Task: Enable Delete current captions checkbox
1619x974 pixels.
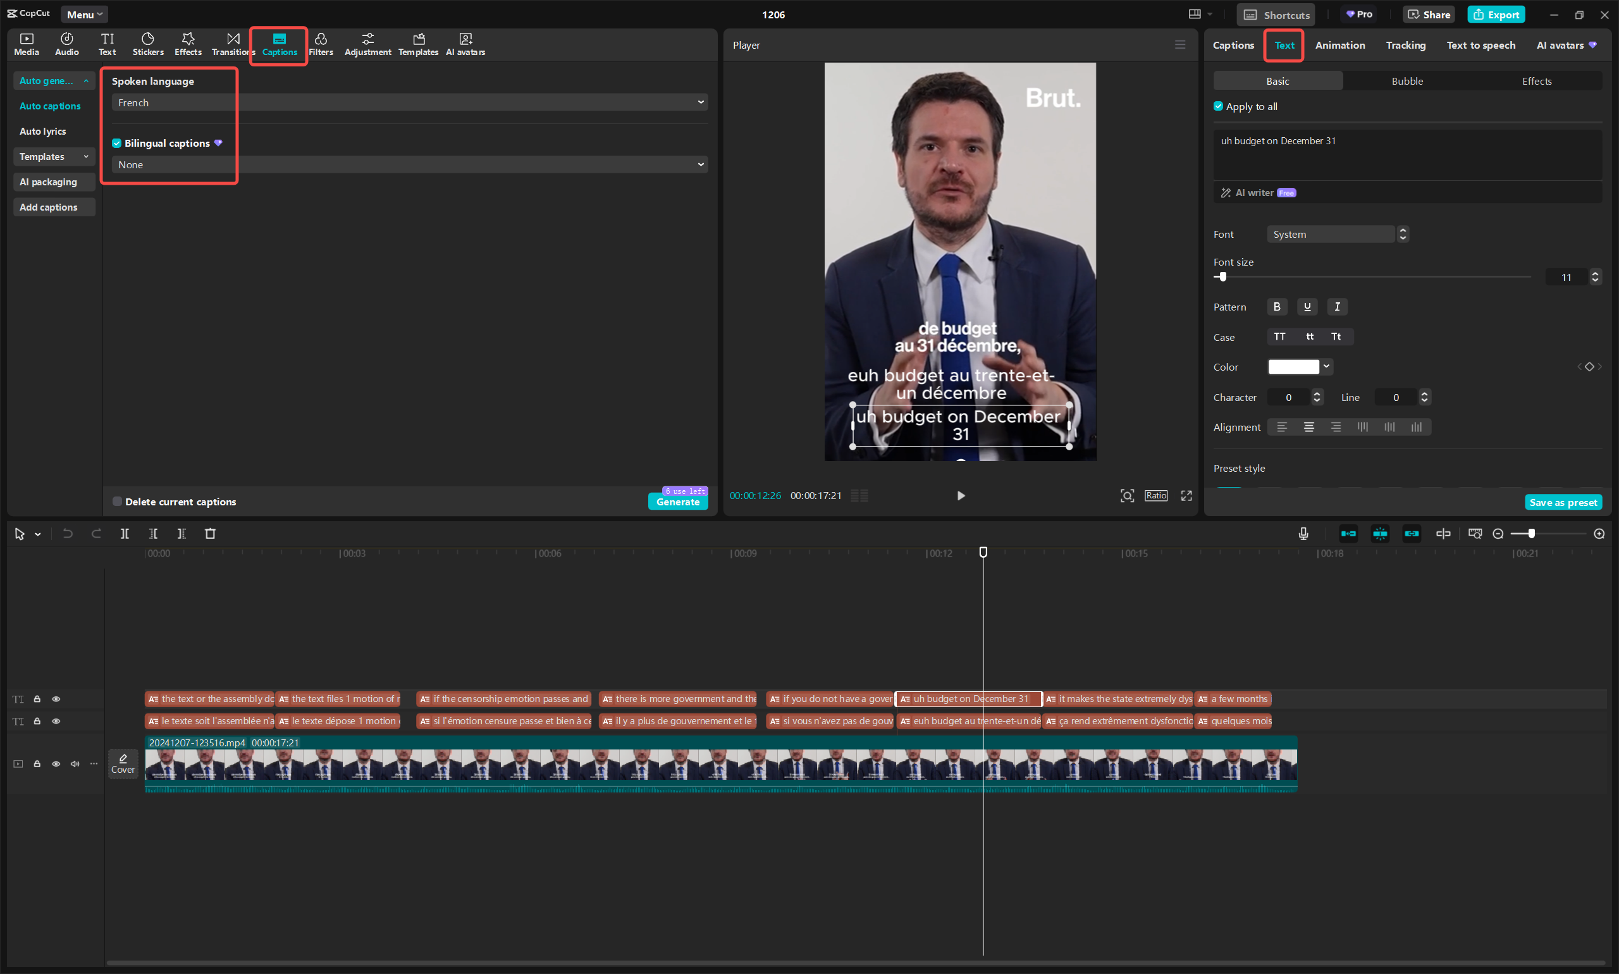Action: coord(118,502)
